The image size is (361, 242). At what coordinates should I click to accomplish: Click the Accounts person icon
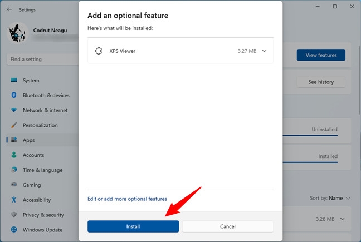(x=14, y=155)
